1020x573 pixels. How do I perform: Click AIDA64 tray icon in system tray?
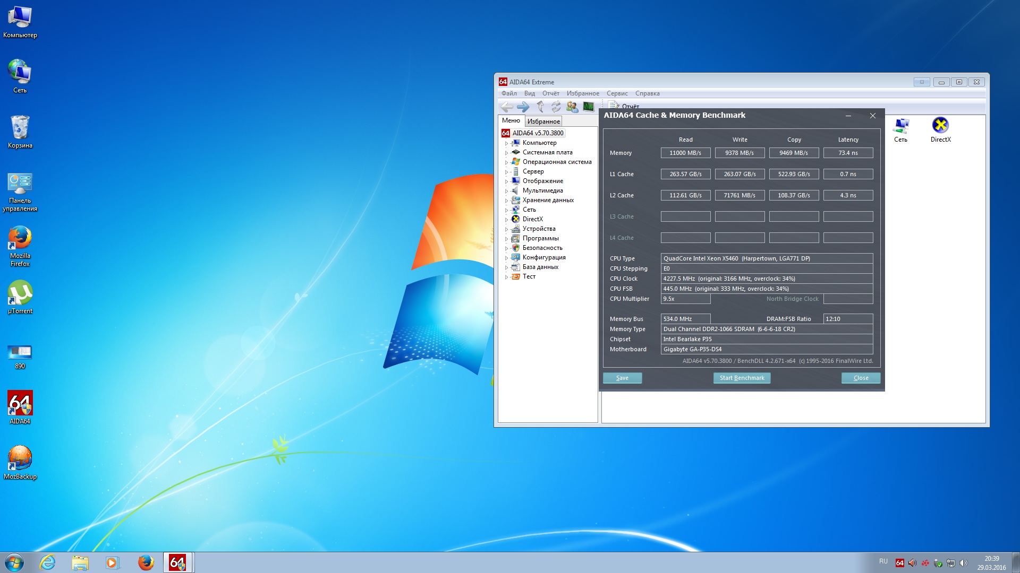tap(899, 563)
